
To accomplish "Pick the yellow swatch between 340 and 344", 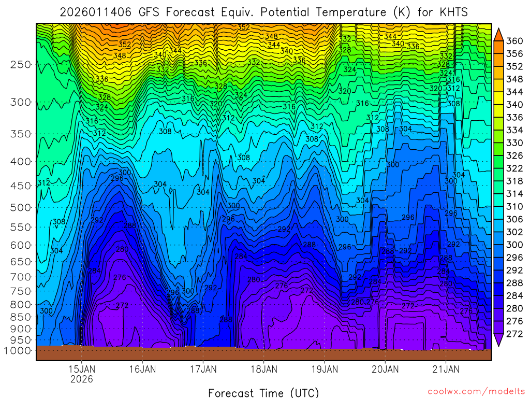I will point(499,98).
